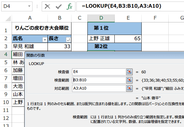Select row 7 header
Screen dimensions: 184x127
(6, 79)
